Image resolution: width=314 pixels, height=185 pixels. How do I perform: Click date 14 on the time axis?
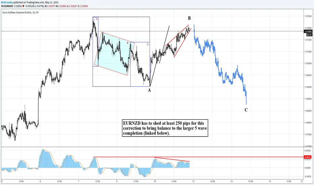pos(270,181)
